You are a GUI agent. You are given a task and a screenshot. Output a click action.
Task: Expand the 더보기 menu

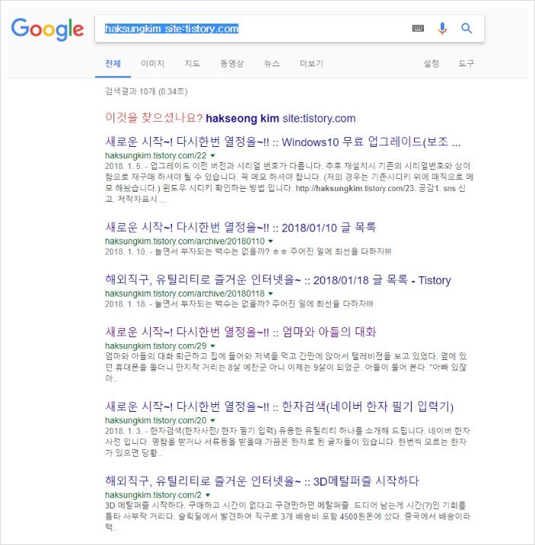(x=311, y=64)
